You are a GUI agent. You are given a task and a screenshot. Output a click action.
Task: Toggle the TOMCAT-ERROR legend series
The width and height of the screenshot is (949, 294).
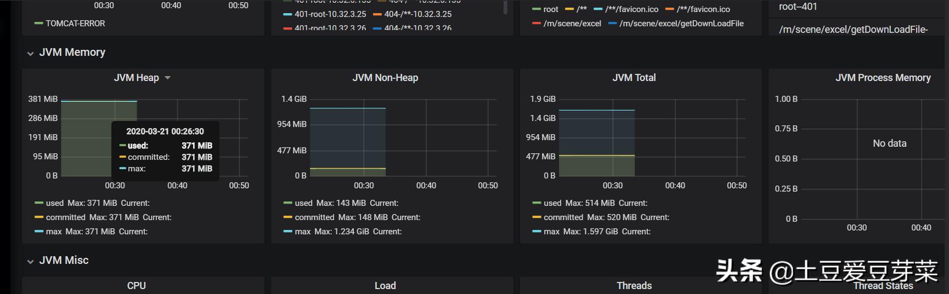point(75,24)
